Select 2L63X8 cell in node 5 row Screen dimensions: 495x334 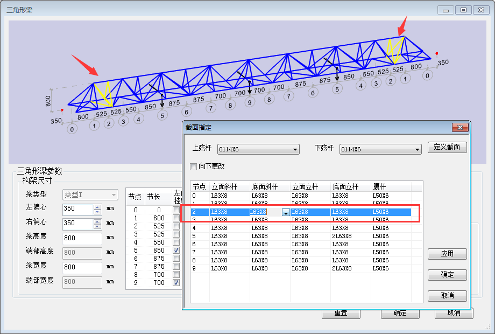pyautogui.click(x=342, y=236)
